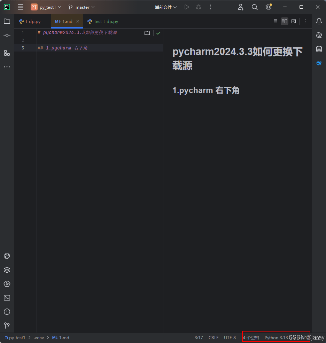Click line number 1 in the gutter
Image resolution: width=326 pixels, height=343 pixels.
coord(23,33)
